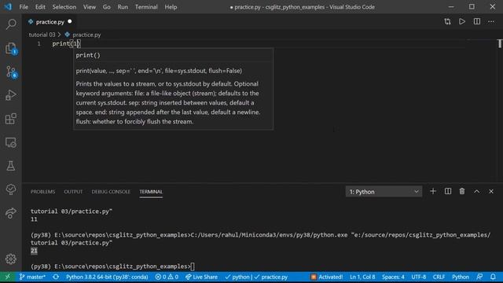The image size is (503, 283).
Task: Kill the terminal with trash icon
Action: coord(462,191)
